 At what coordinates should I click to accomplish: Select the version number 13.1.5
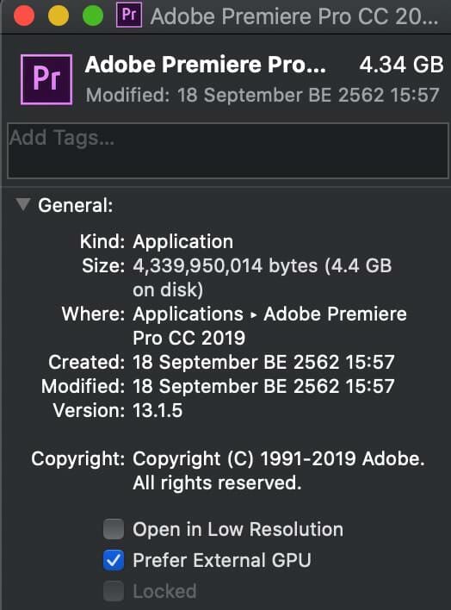[x=158, y=410]
